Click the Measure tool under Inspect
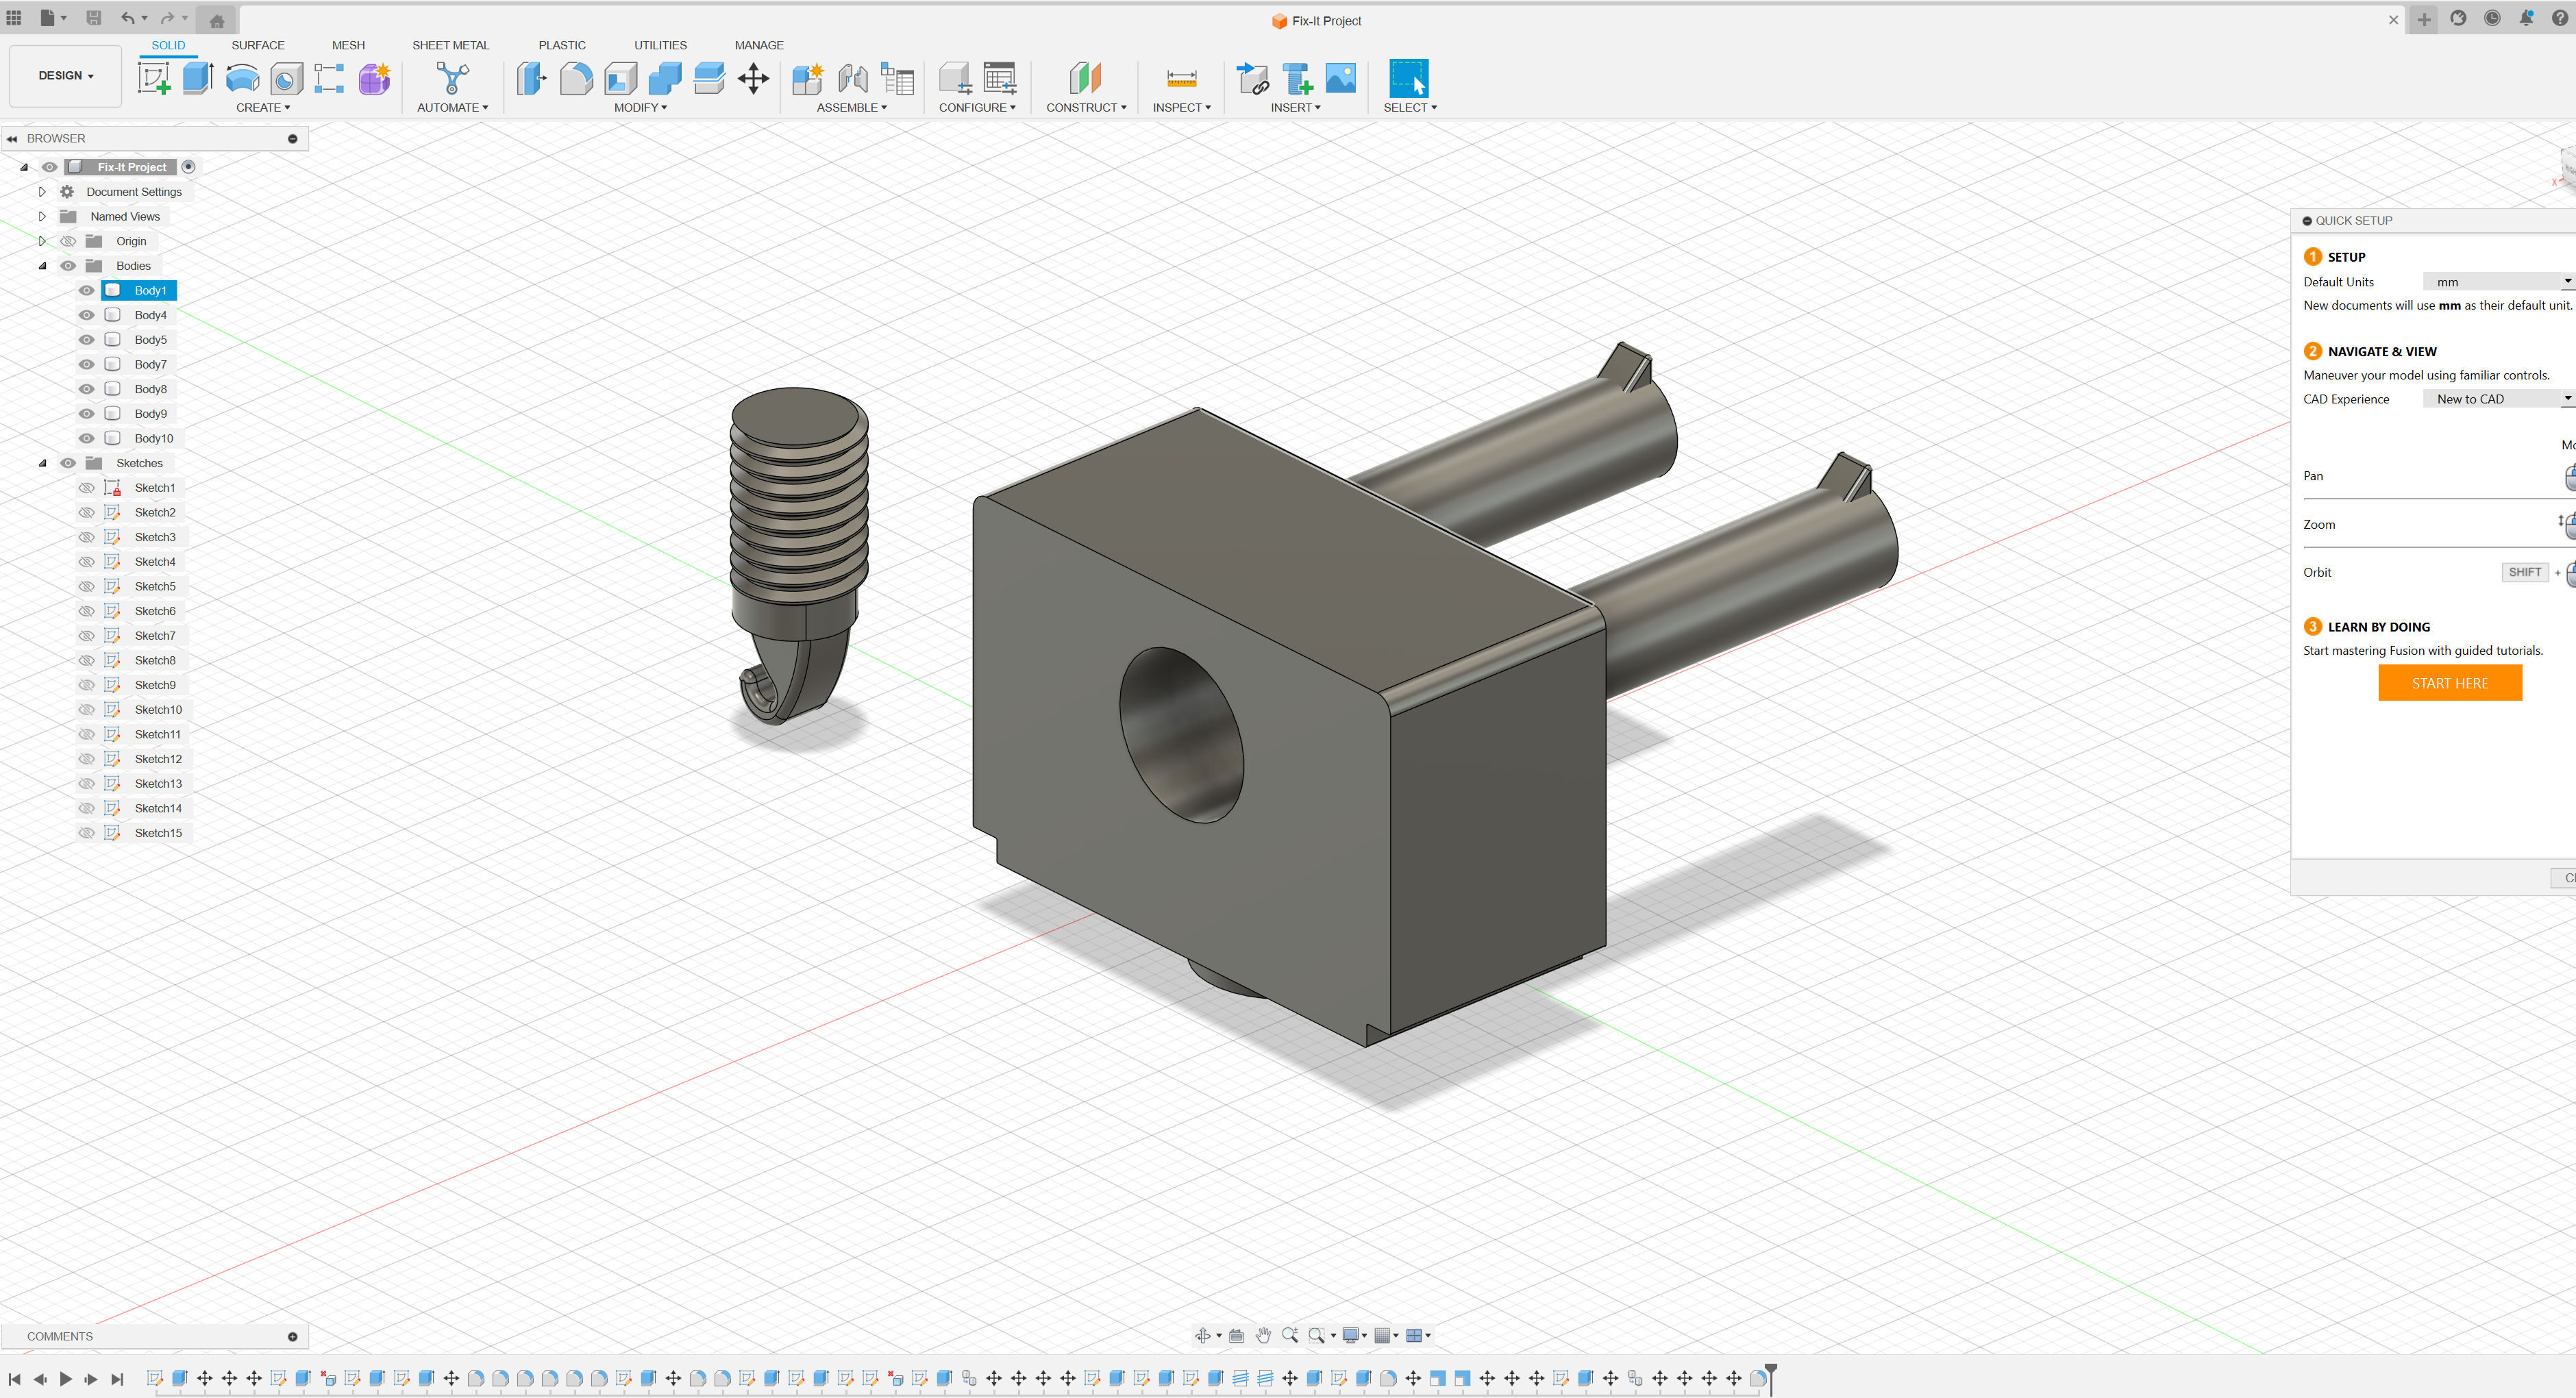This screenshot has height=1398, width=2576. tap(1181, 78)
